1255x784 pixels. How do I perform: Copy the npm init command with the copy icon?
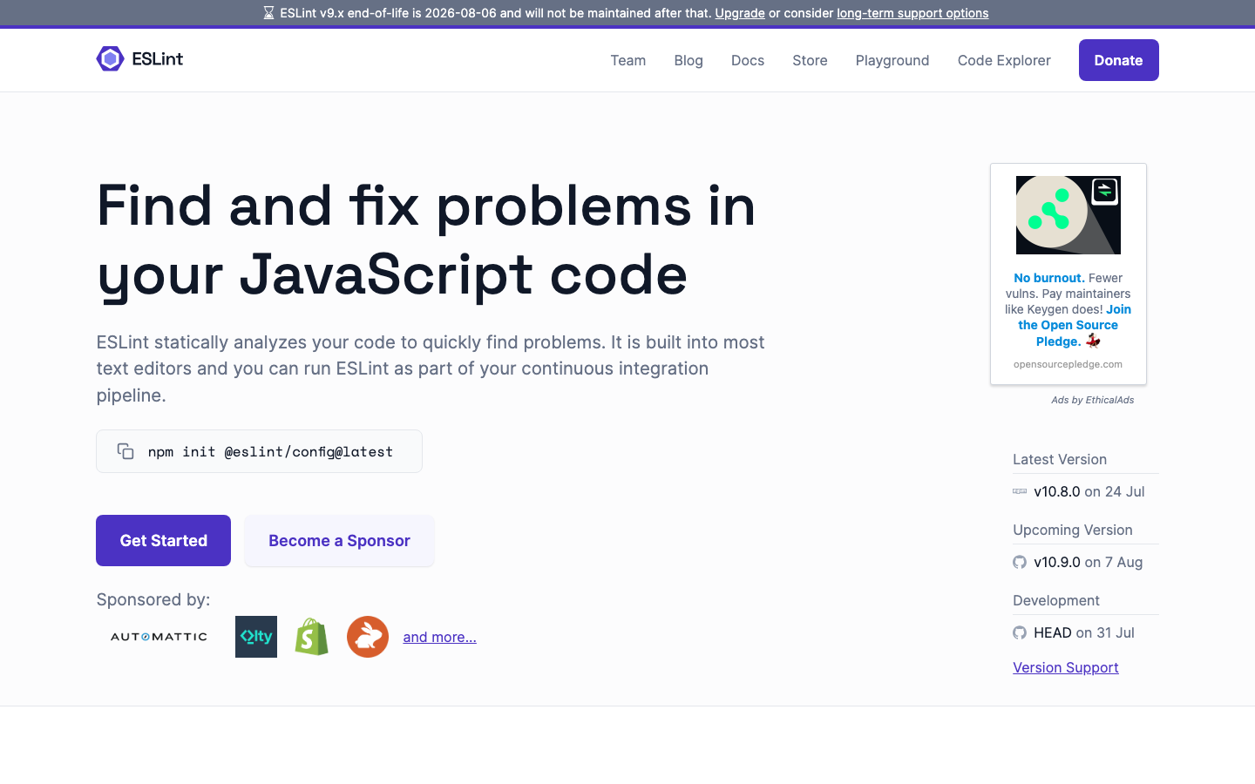tap(125, 451)
